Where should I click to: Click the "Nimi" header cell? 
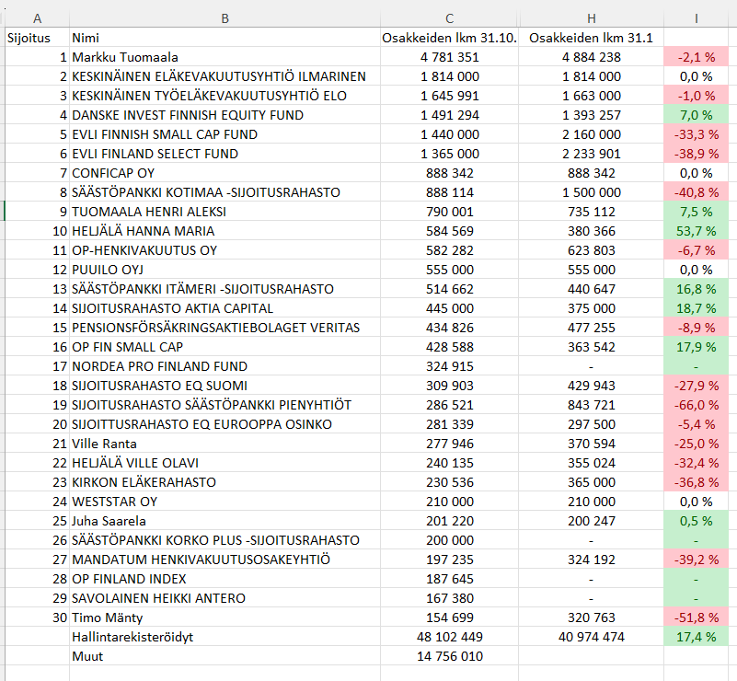pos(225,38)
